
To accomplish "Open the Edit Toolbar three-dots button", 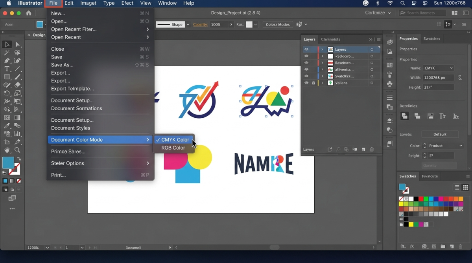I will point(12,209).
